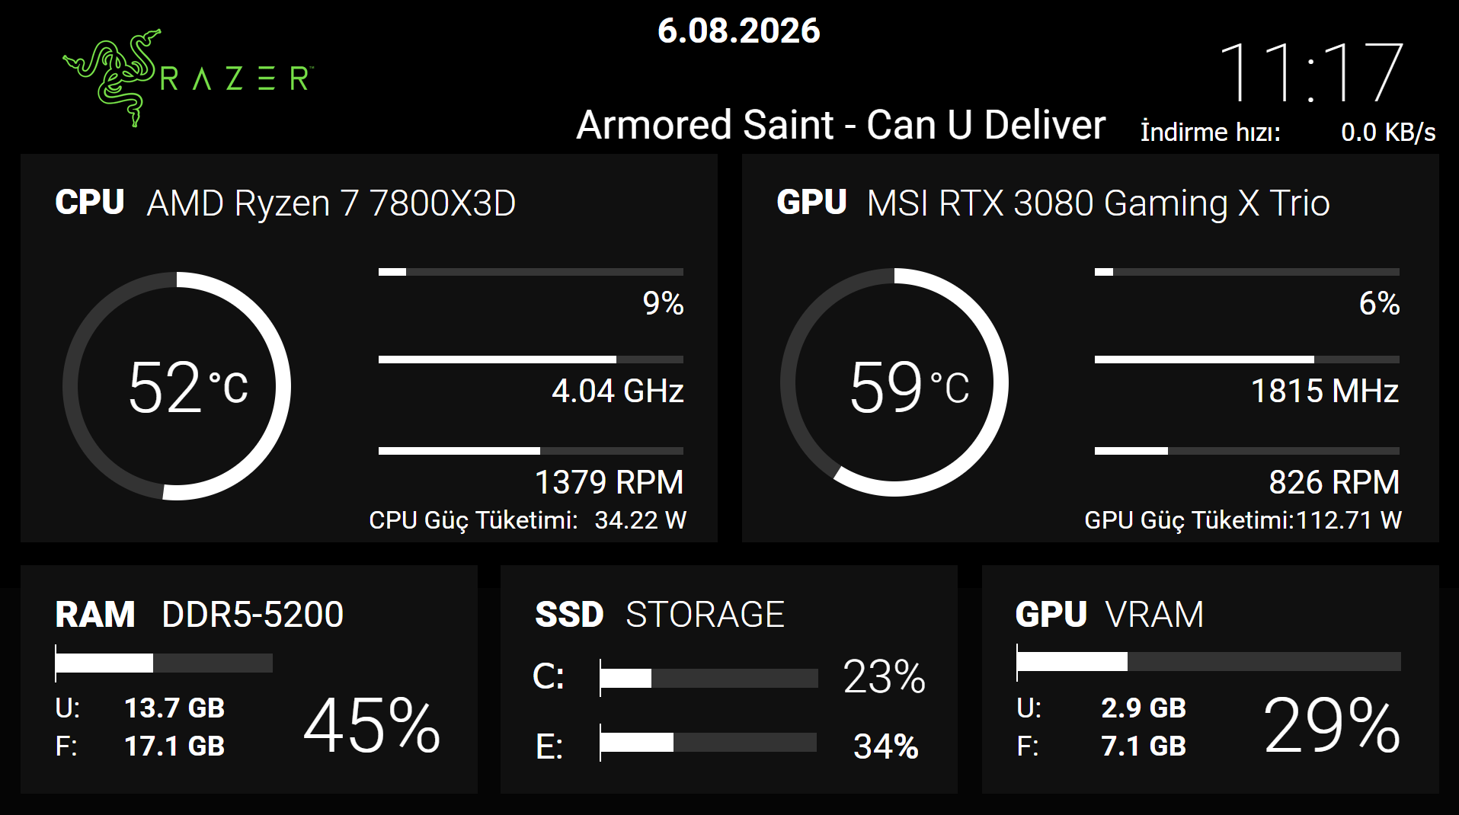Click the C: drive storage bar
1459x815 pixels.
point(709,678)
